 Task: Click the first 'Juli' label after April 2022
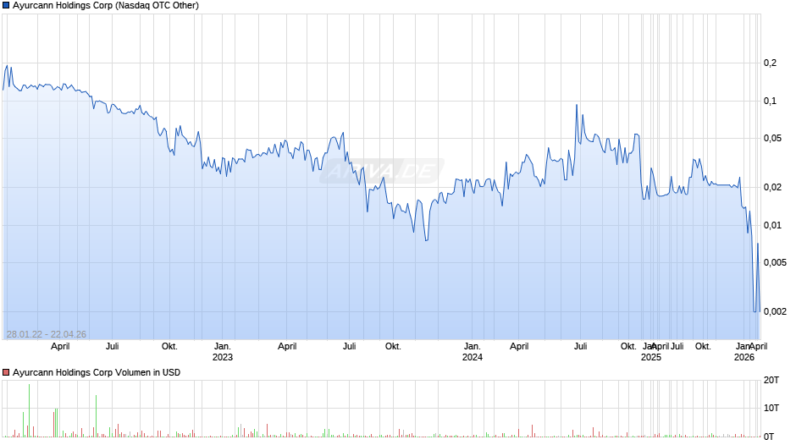coord(112,346)
